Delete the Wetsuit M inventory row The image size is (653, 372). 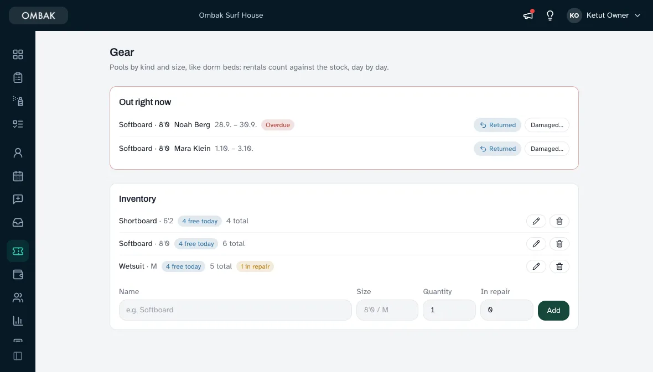click(x=559, y=266)
